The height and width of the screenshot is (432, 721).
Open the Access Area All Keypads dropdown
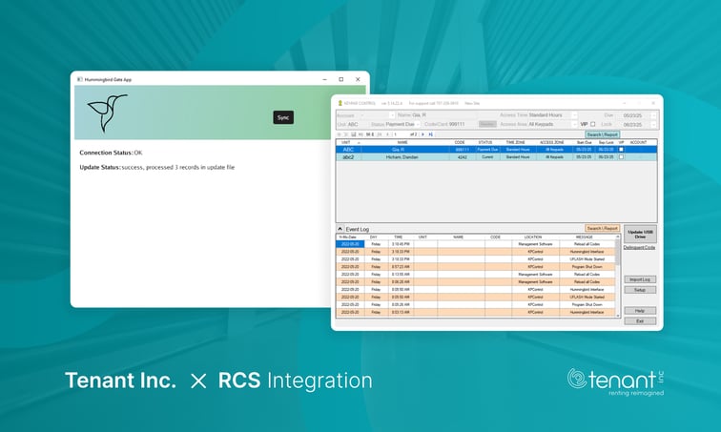click(574, 124)
